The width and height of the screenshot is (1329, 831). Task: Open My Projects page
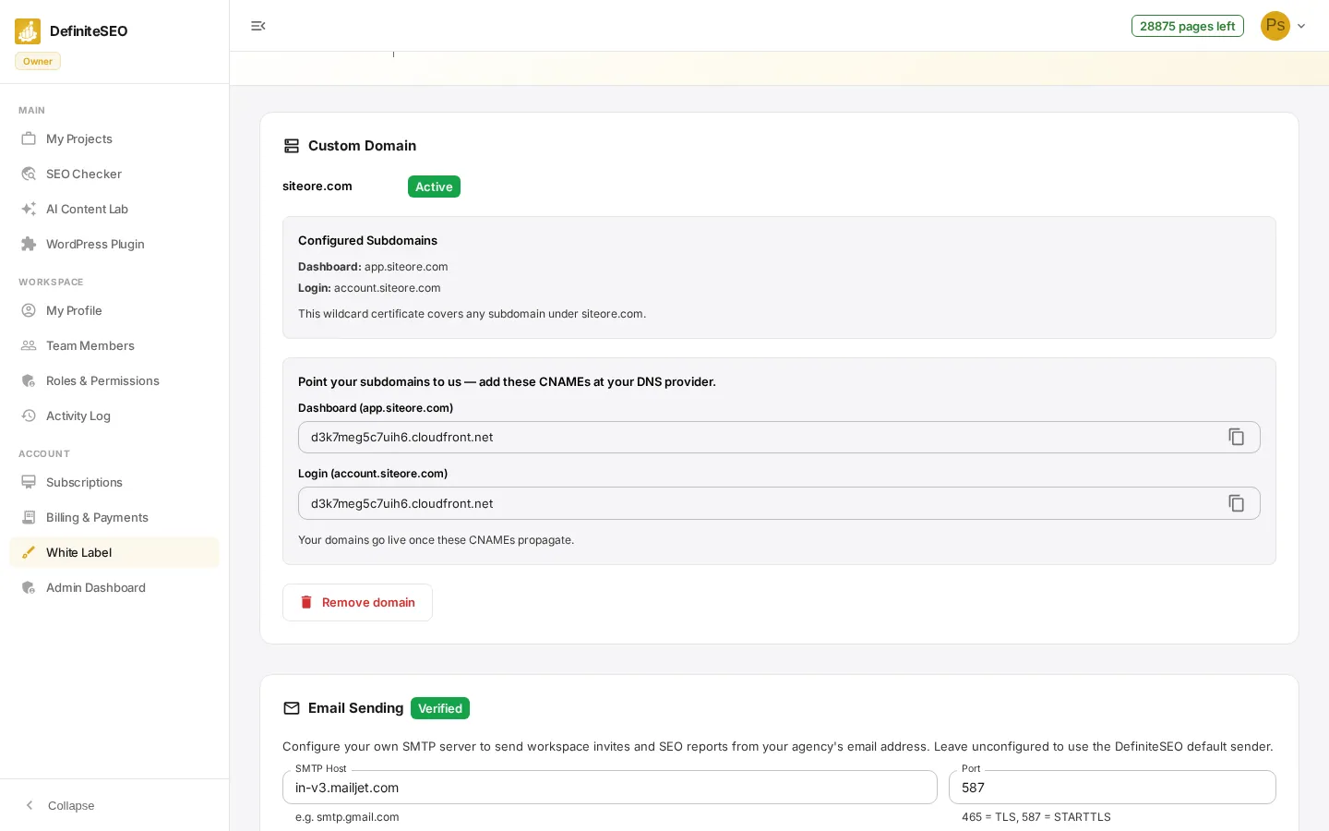point(114,138)
